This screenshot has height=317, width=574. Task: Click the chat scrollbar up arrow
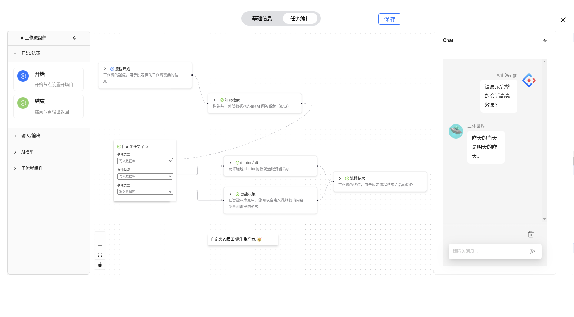(x=544, y=62)
